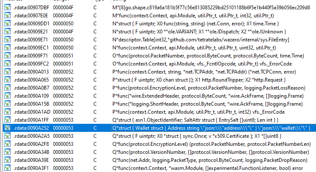Select the protocol.PacketNumberLen func string
The image size is (316, 172).
[x=212, y=144]
